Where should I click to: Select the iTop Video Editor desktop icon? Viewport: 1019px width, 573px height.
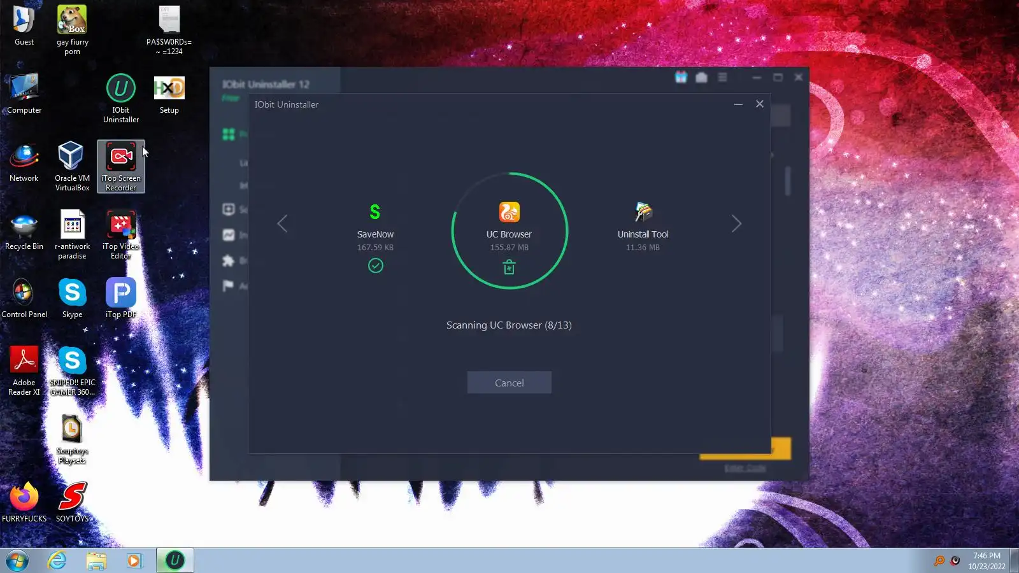pyautogui.click(x=121, y=234)
